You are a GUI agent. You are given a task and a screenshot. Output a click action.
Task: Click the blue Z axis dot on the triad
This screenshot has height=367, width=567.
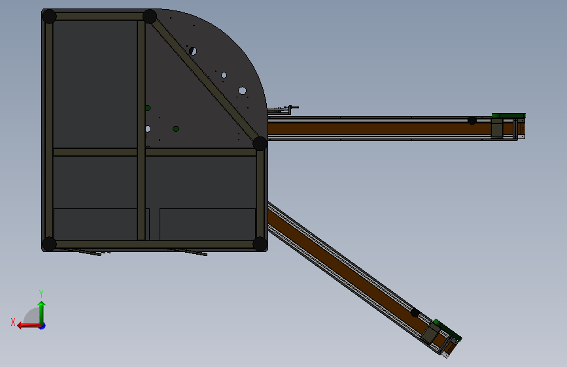click(43, 326)
